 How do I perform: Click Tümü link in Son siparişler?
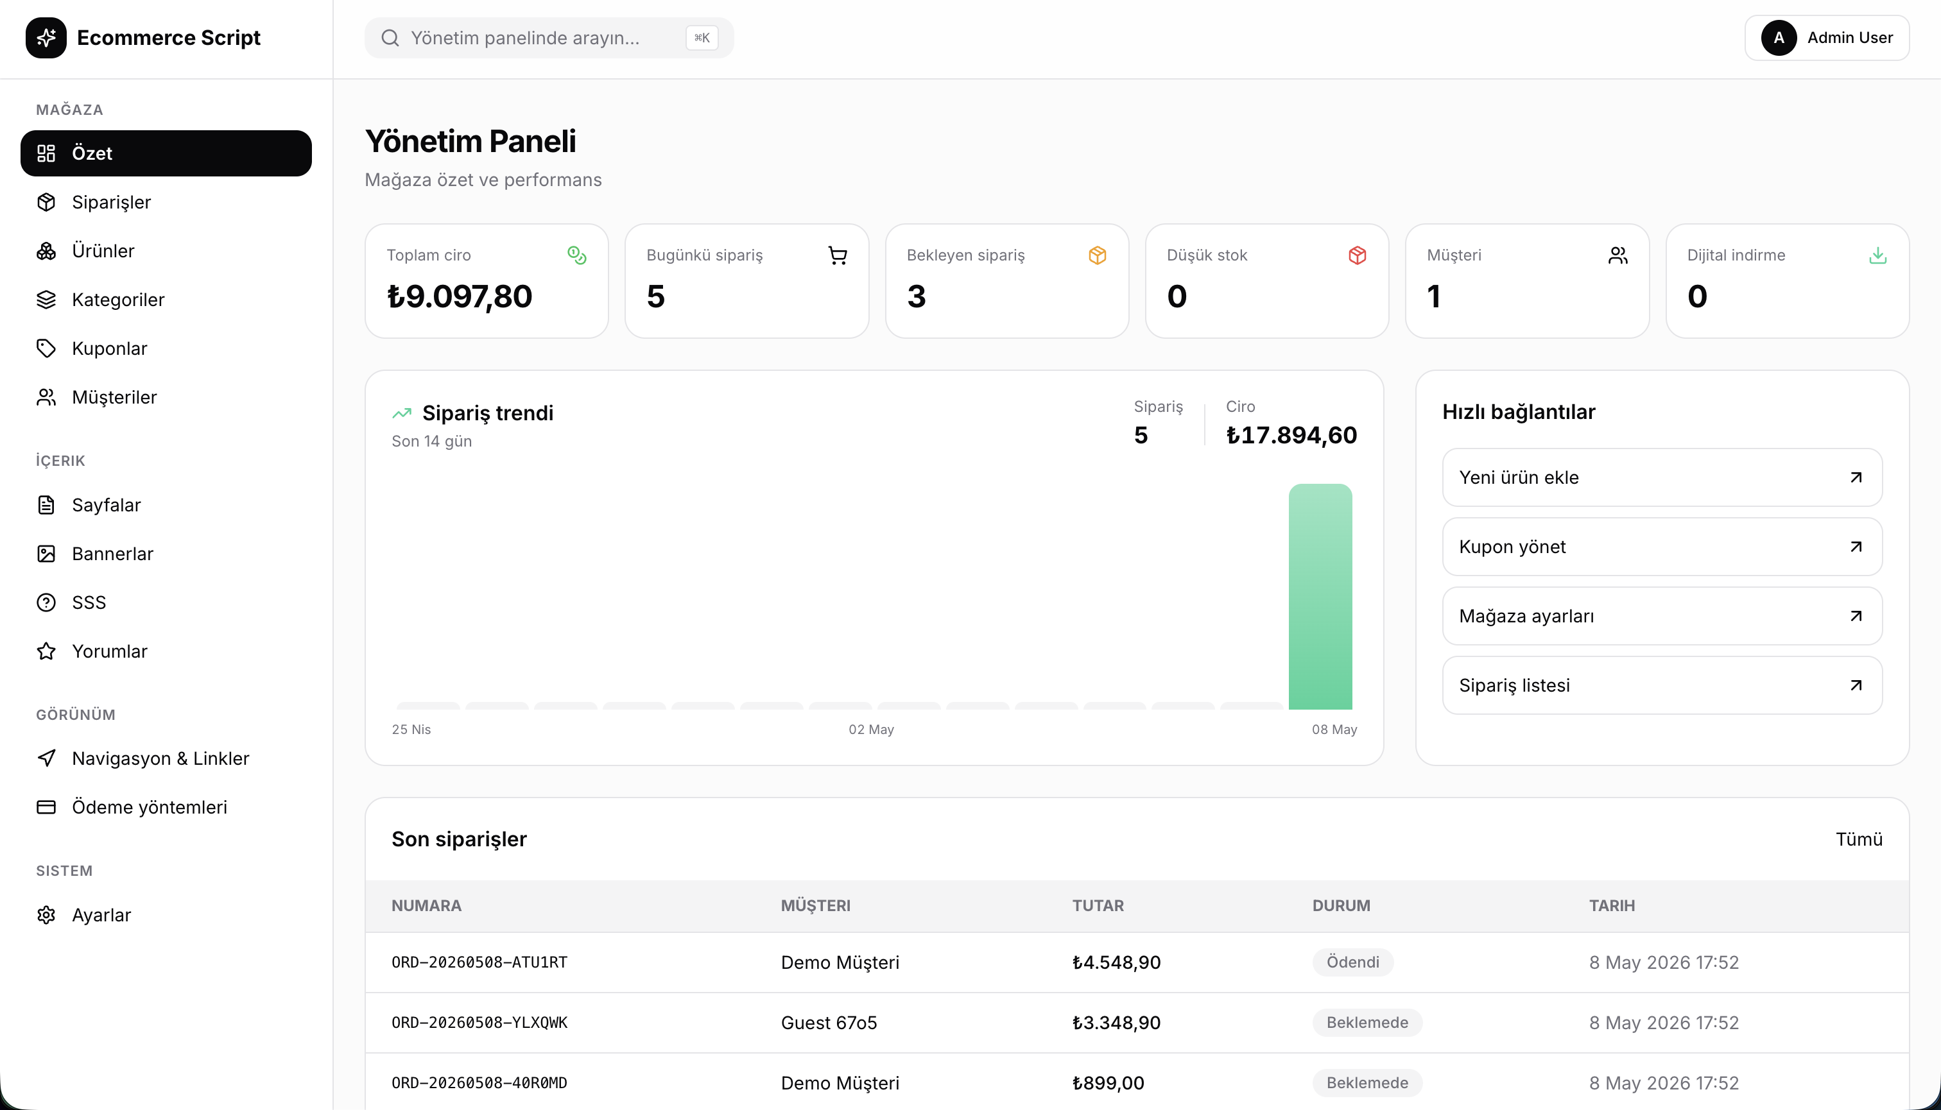click(x=1859, y=839)
